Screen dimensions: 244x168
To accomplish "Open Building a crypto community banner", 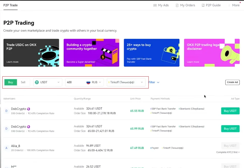I will click(x=91, y=53).
